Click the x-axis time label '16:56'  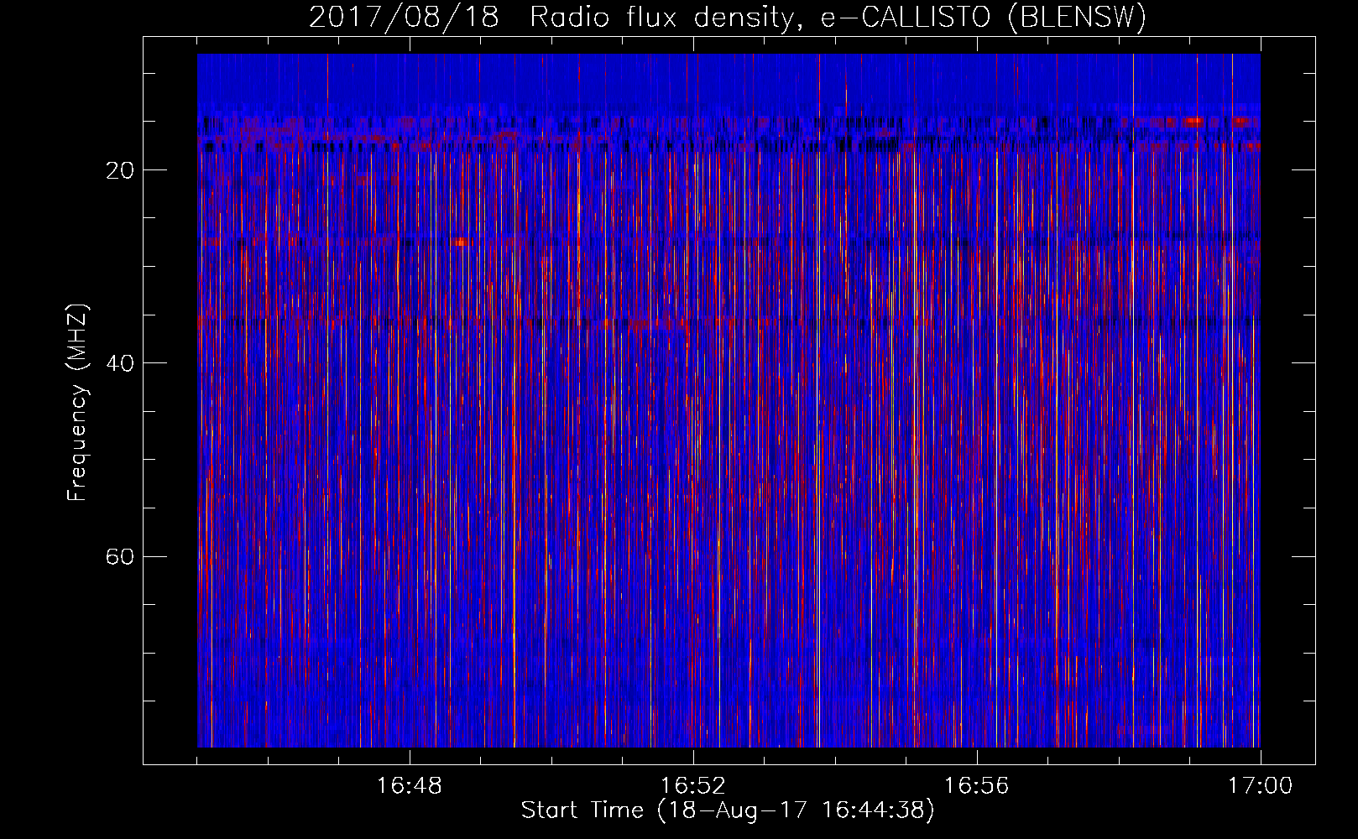tap(976, 785)
